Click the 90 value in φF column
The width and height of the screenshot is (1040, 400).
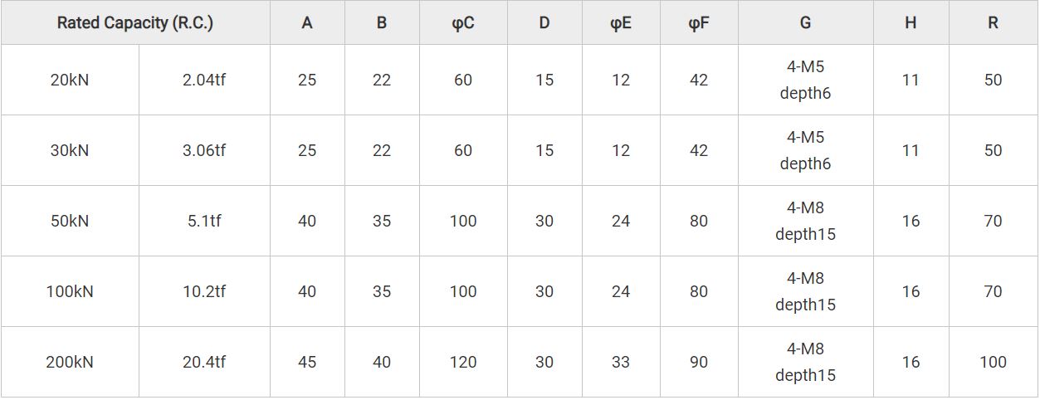[699, 363]
